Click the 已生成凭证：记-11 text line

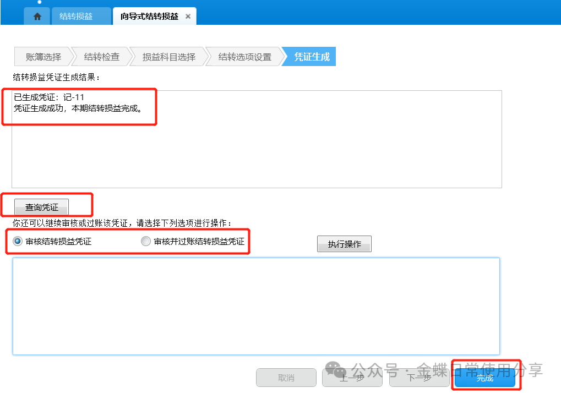click(49, 97)
